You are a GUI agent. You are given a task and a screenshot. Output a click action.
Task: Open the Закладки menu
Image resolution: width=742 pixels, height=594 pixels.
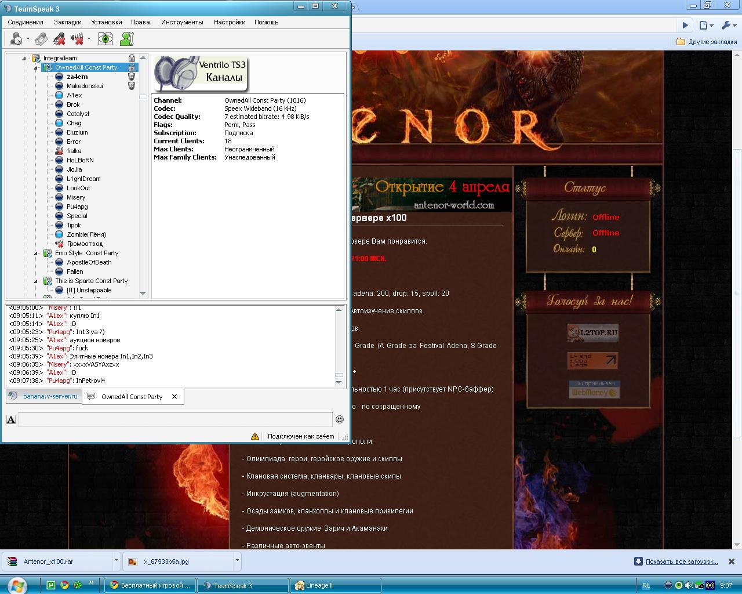coord(68,22)
